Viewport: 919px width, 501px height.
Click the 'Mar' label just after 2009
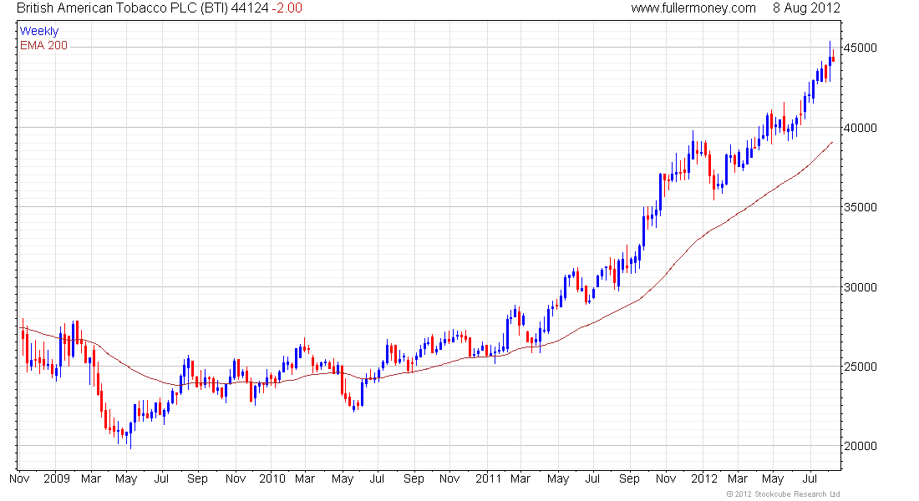91,478
